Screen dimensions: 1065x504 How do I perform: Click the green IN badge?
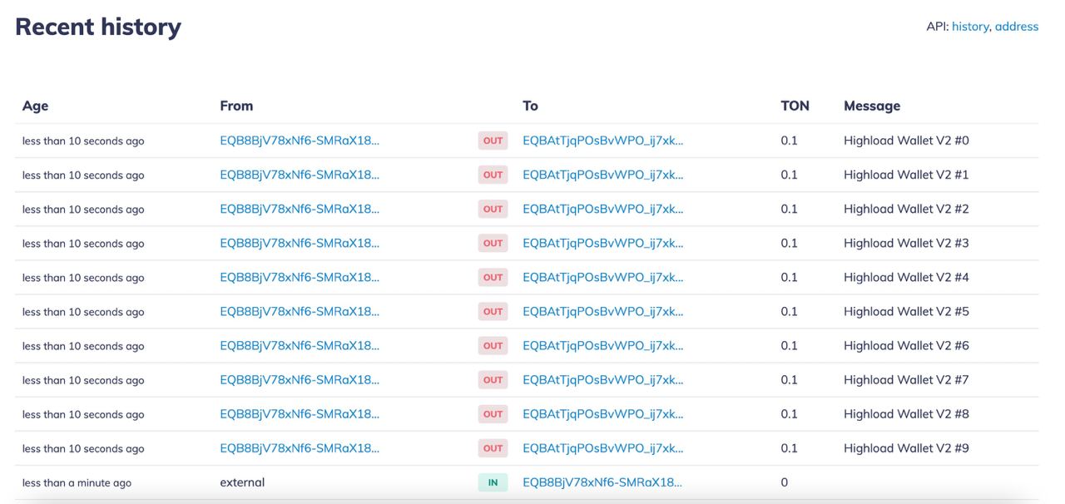click(493, 482)
